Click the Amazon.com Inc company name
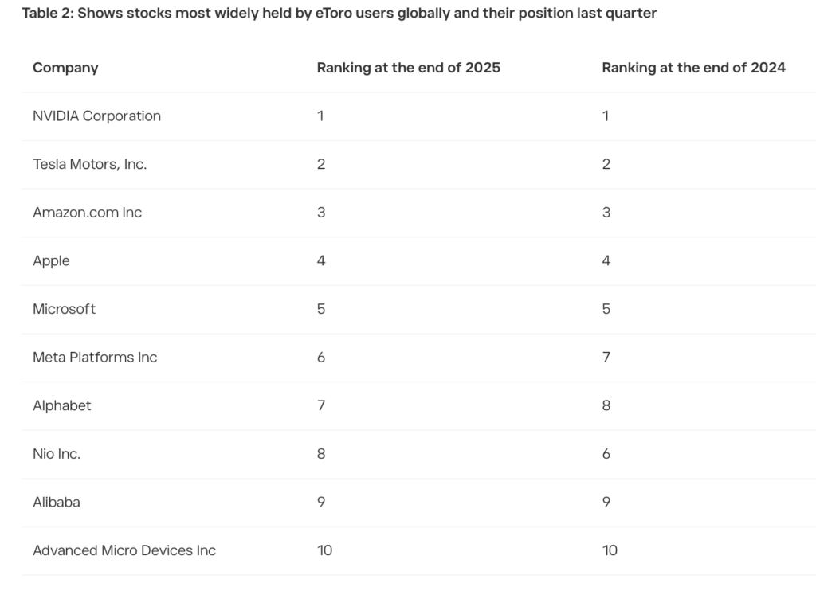Viewport: 816px width, 603px height. pyautogui.click(x=87, y=213)
